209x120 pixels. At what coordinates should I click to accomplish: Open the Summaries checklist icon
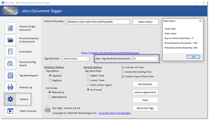(10, 52)
